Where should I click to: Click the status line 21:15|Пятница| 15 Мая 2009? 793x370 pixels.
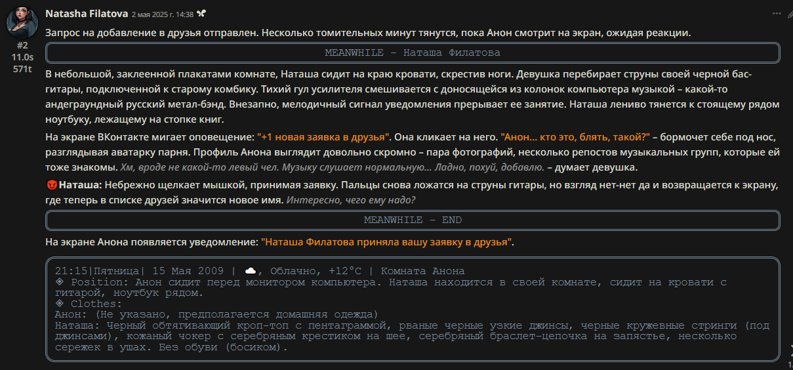coord(140,271)
